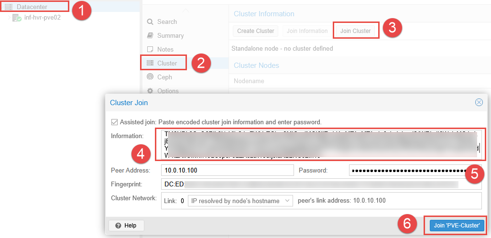Image resolution: width=491 pixels, height=238 pixels.
Task: Open the Cluster menu item
Action: click(x=167, y=63)
